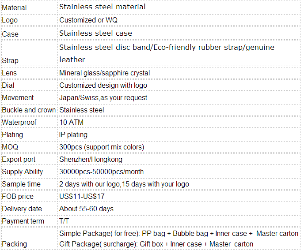
Task: Select the 'Stainless steel material' cell
Action: point(103,7)
